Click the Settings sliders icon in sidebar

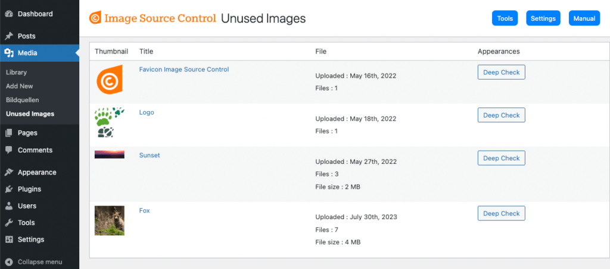9,239
